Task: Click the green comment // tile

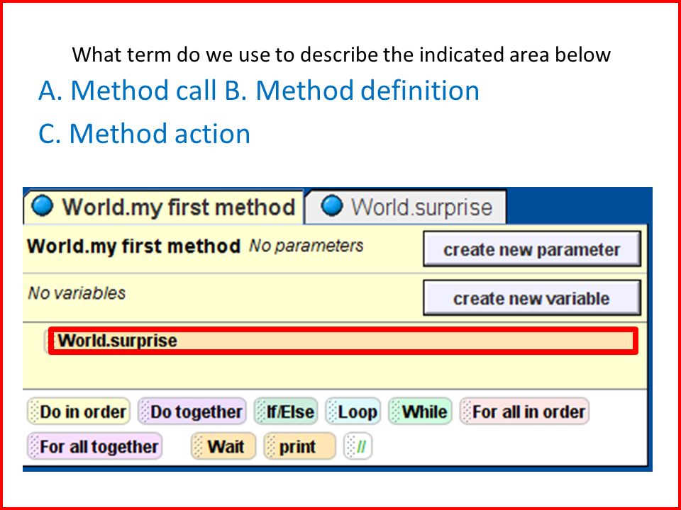Action: click(358, 446)
